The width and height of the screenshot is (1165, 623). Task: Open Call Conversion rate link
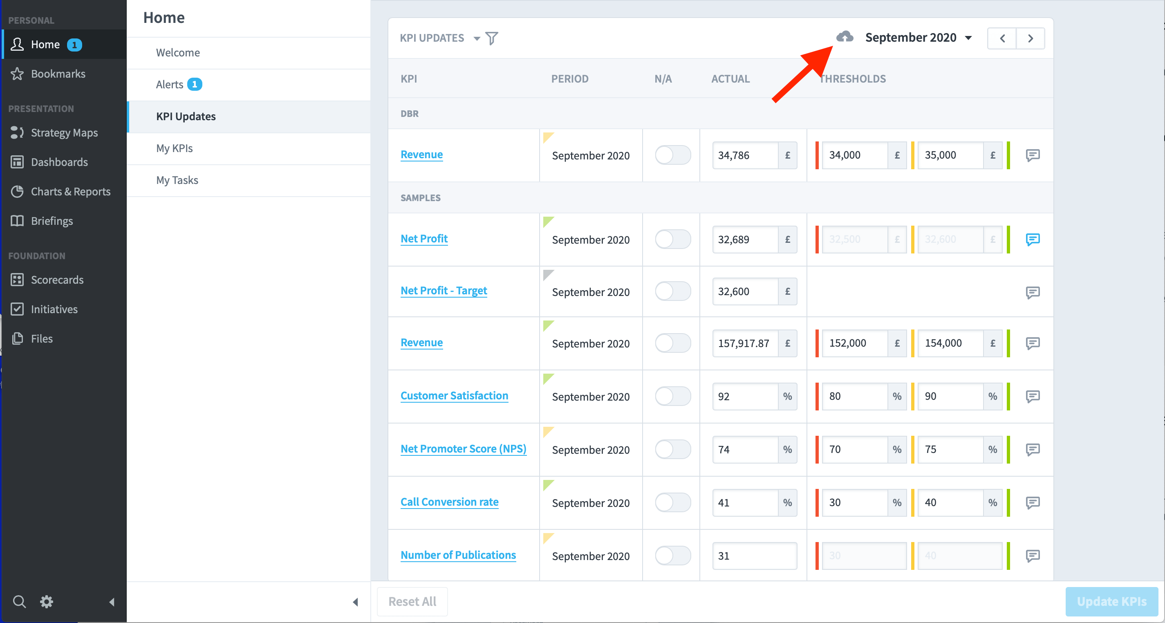[x=449, y=502]
